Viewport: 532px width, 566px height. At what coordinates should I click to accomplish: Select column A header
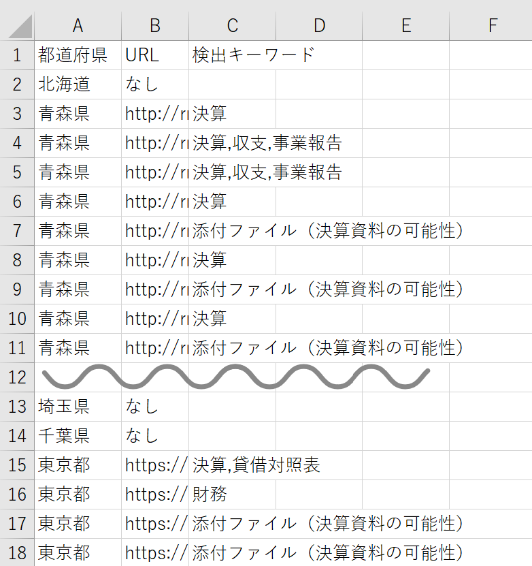coord(78,26)
